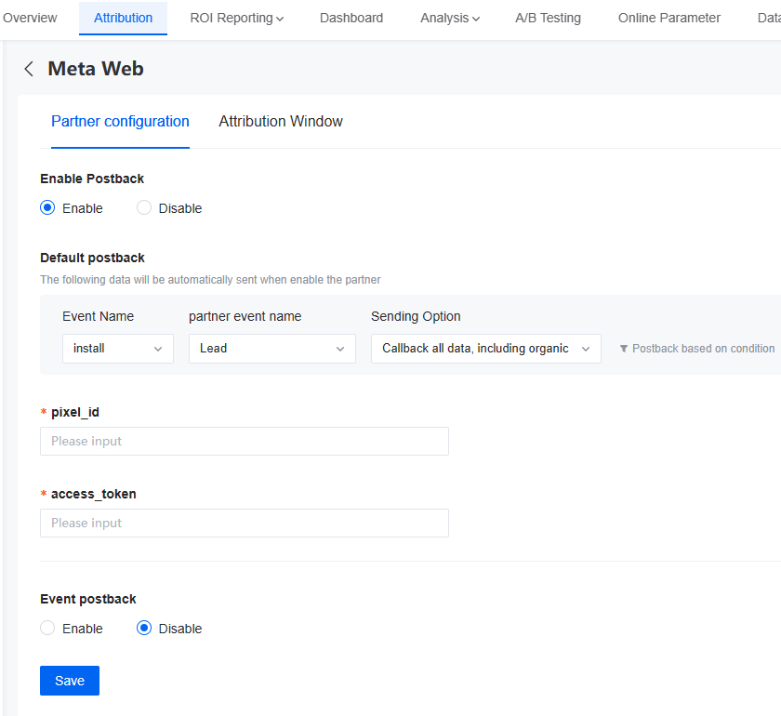Click Postback based on condition link
Viewport: 781px width, 716px height.
[703, 349]
